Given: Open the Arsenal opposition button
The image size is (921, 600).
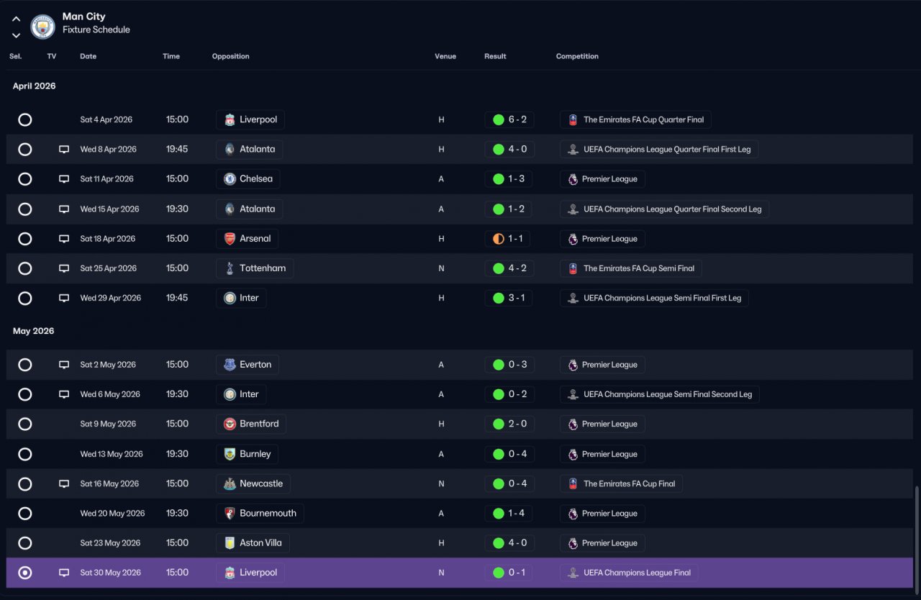Looking at the screenshot, I should click(x=247, y=239).
